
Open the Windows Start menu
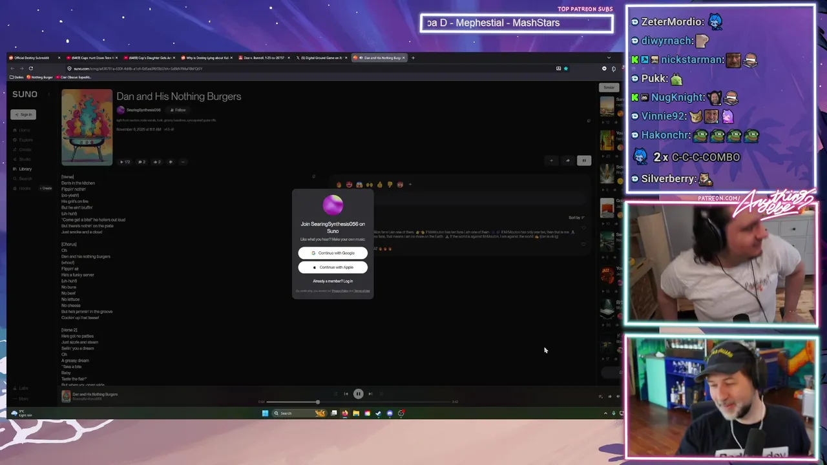pos(265,413)
